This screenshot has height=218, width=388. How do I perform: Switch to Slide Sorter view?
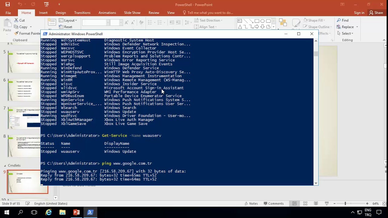pyautogui.click(x=305, y=203)
